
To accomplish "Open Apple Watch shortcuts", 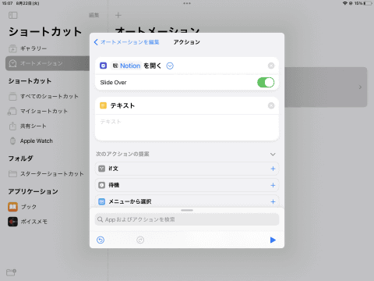I will pos(48,141).
